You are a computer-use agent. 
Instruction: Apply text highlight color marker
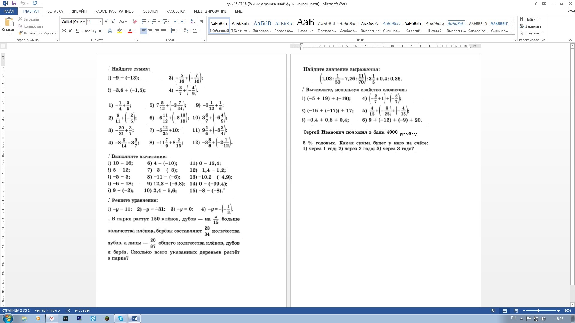tap(120, 31)
